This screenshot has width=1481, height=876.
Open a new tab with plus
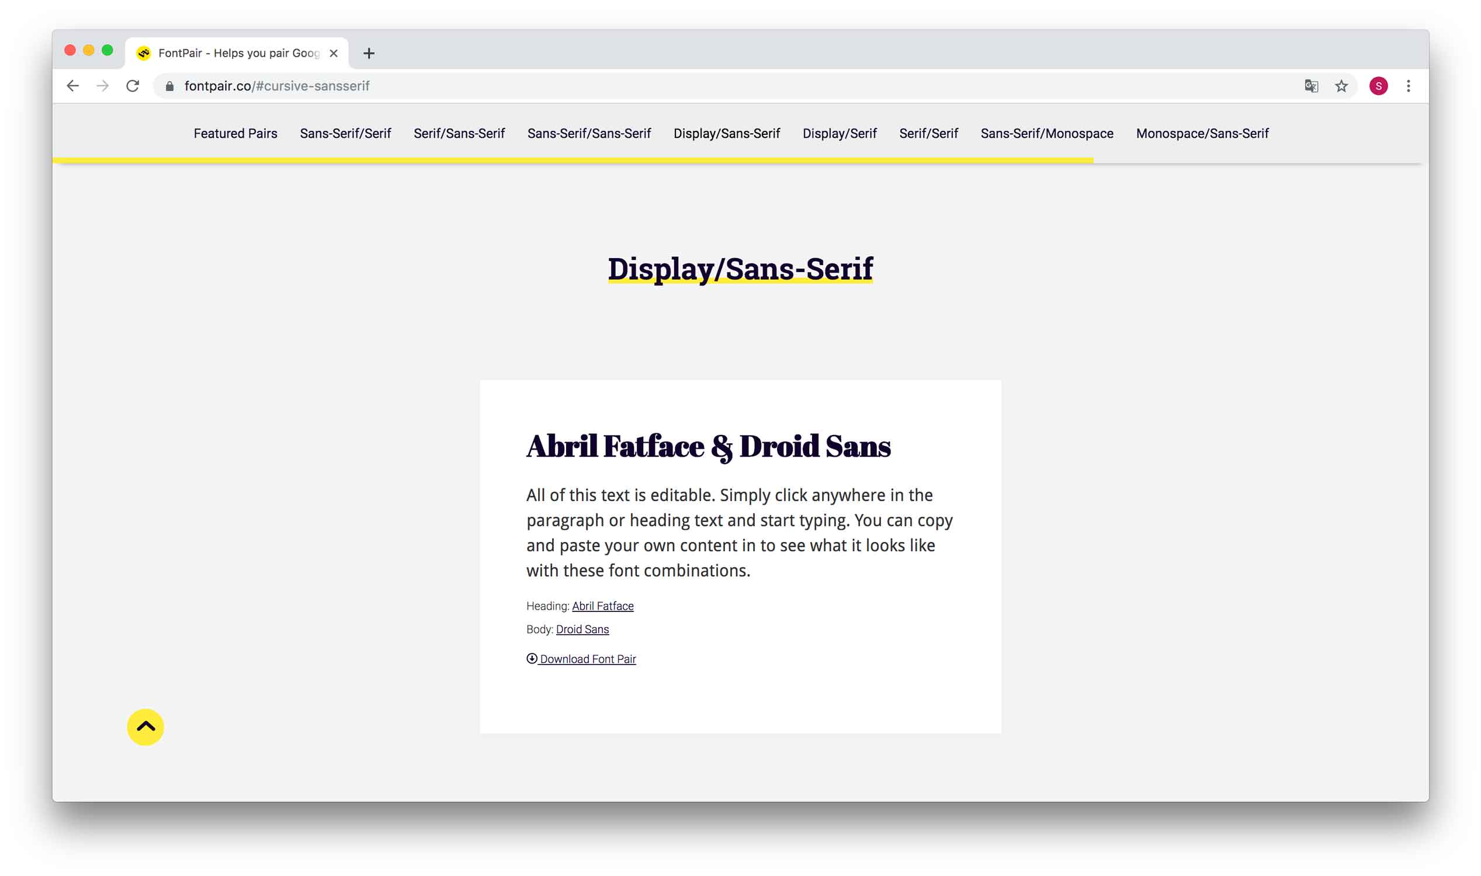tap(369, 53)
